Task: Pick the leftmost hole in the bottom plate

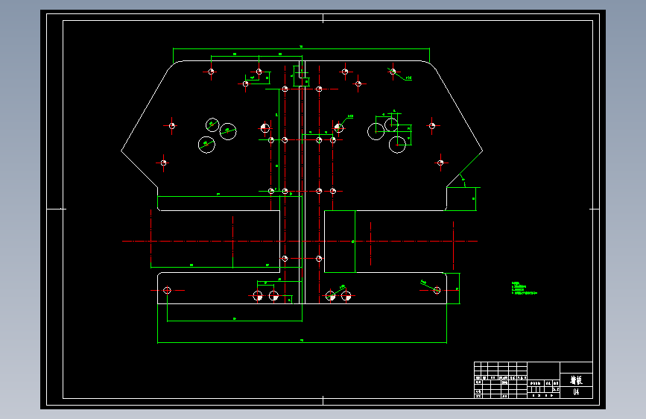Action: tap(167, 290)
